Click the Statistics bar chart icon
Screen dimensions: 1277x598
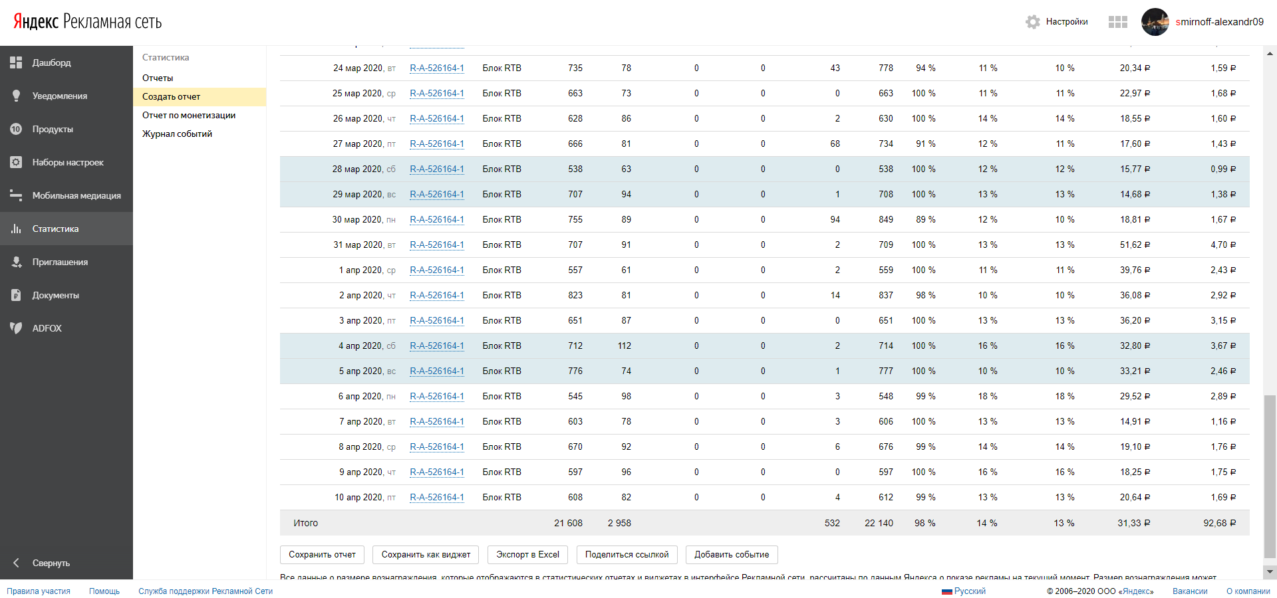tap(16, 229)
